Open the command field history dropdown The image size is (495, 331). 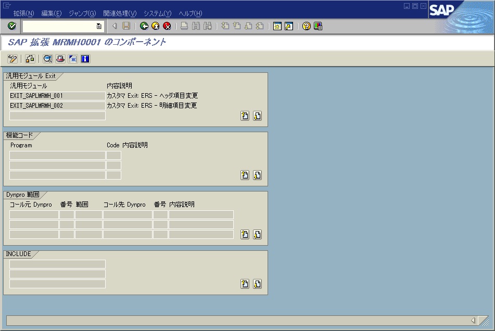(99, 26)
